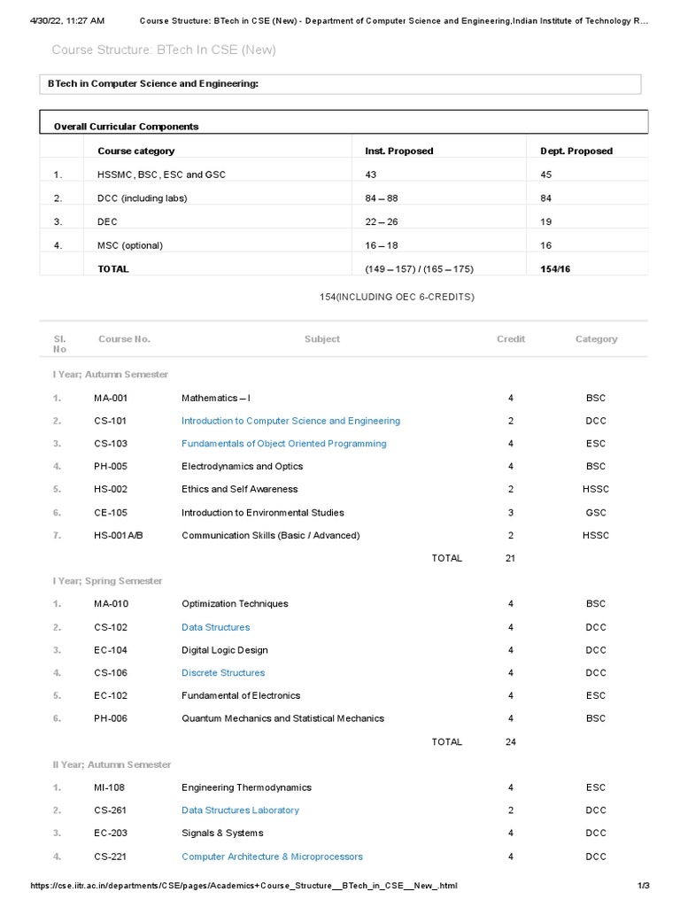Select the MA-001 course number cell
The width and height of the screenshot is (680, 907).
pos(111,399)
